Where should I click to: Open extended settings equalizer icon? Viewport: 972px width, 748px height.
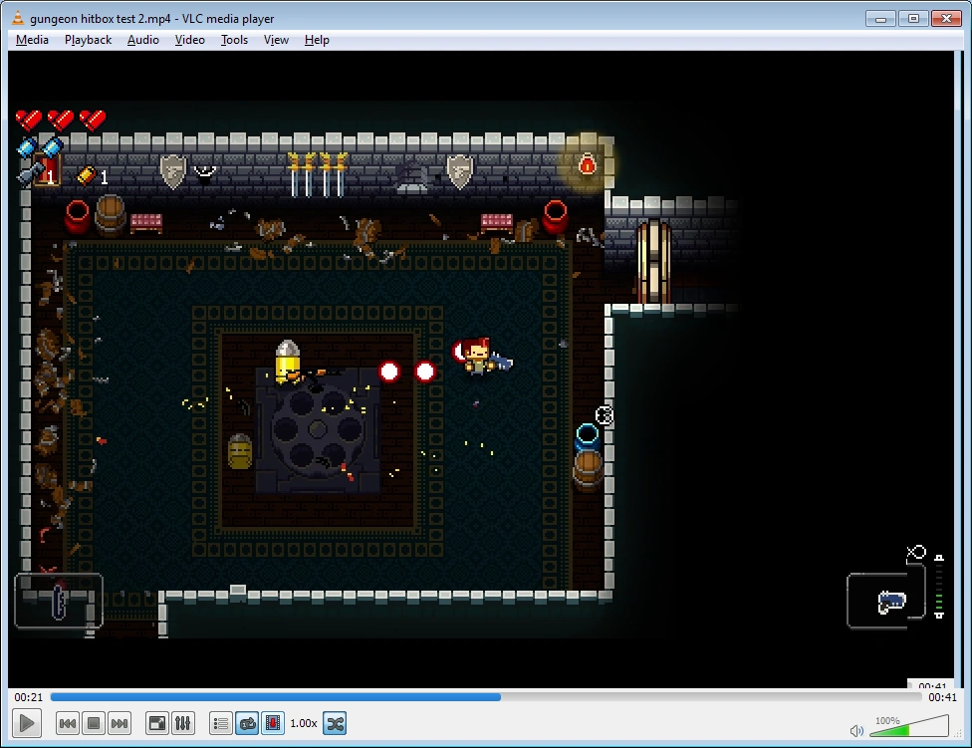[183, 723]
